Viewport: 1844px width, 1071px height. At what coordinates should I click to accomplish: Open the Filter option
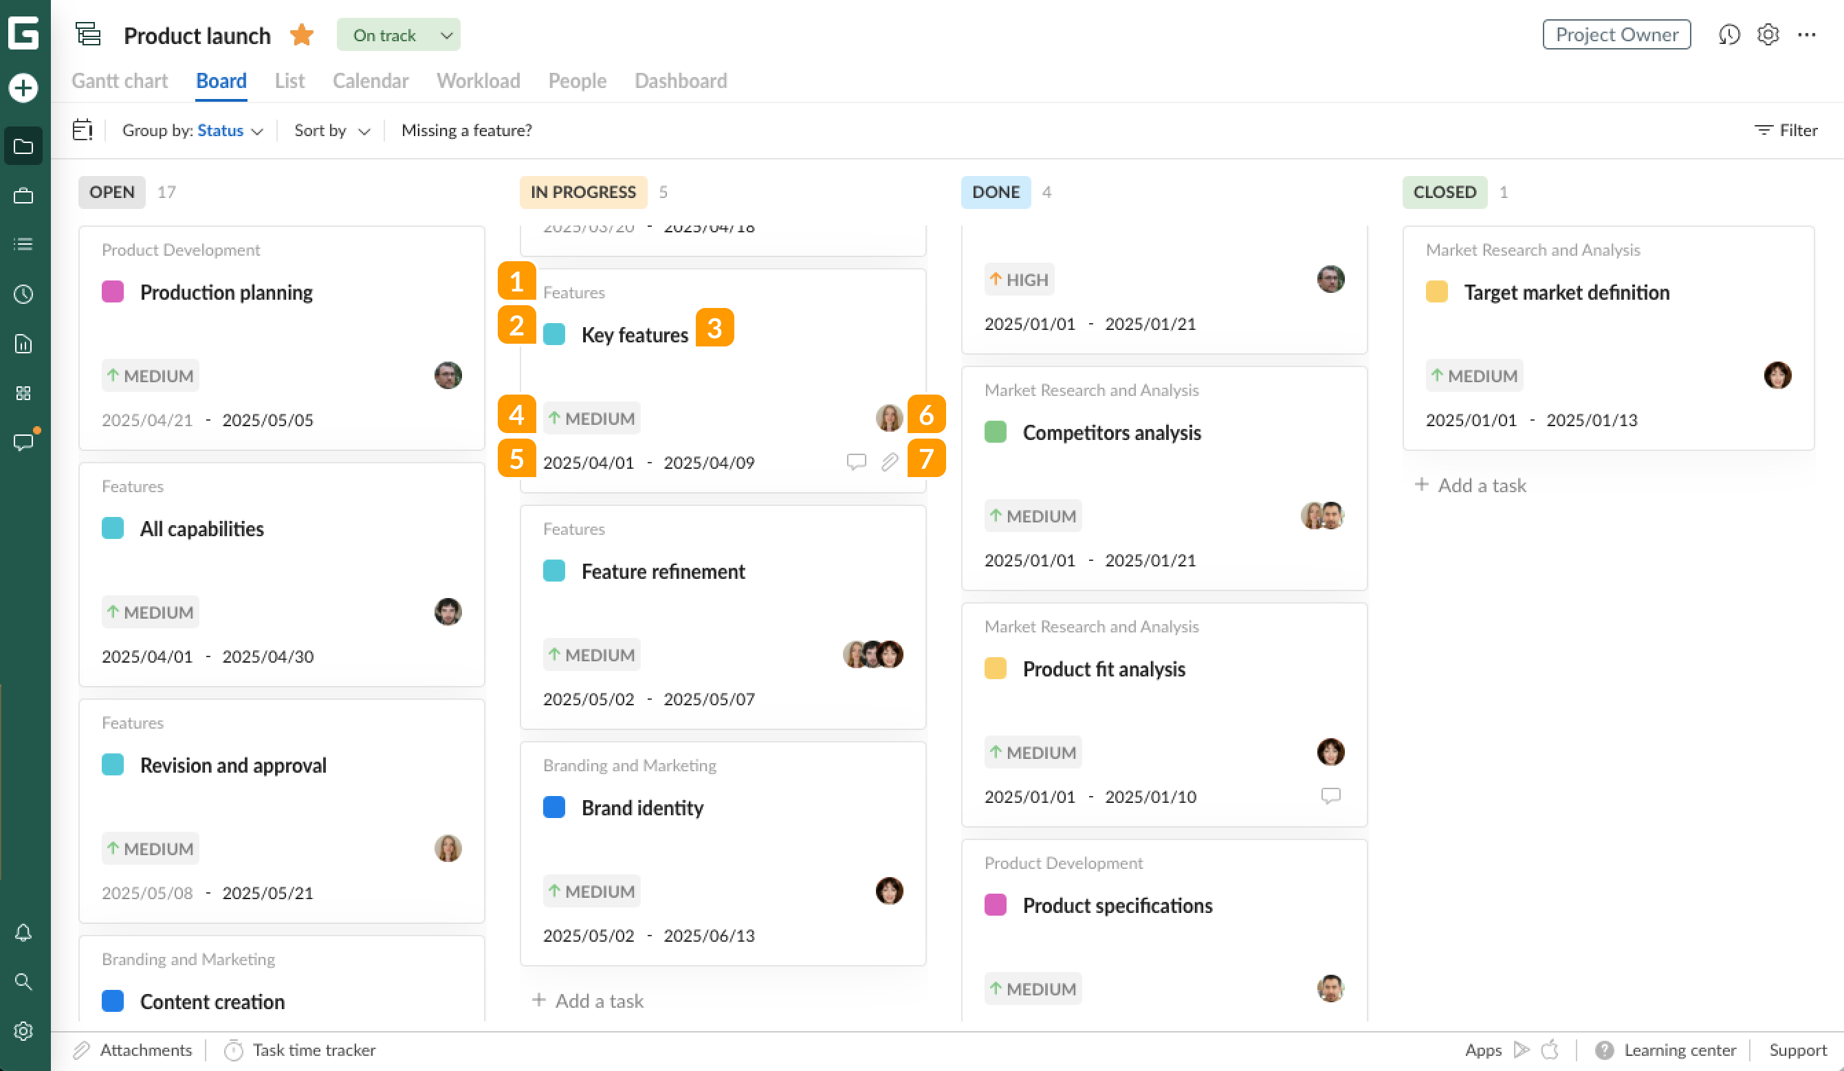tap(1786, 130)
